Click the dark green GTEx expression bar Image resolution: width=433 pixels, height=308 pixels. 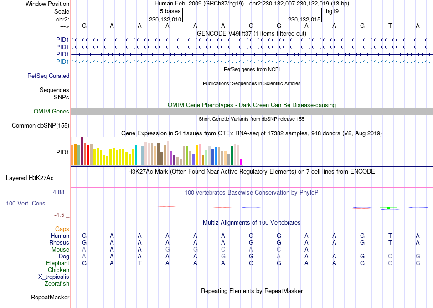click(232, 156)
